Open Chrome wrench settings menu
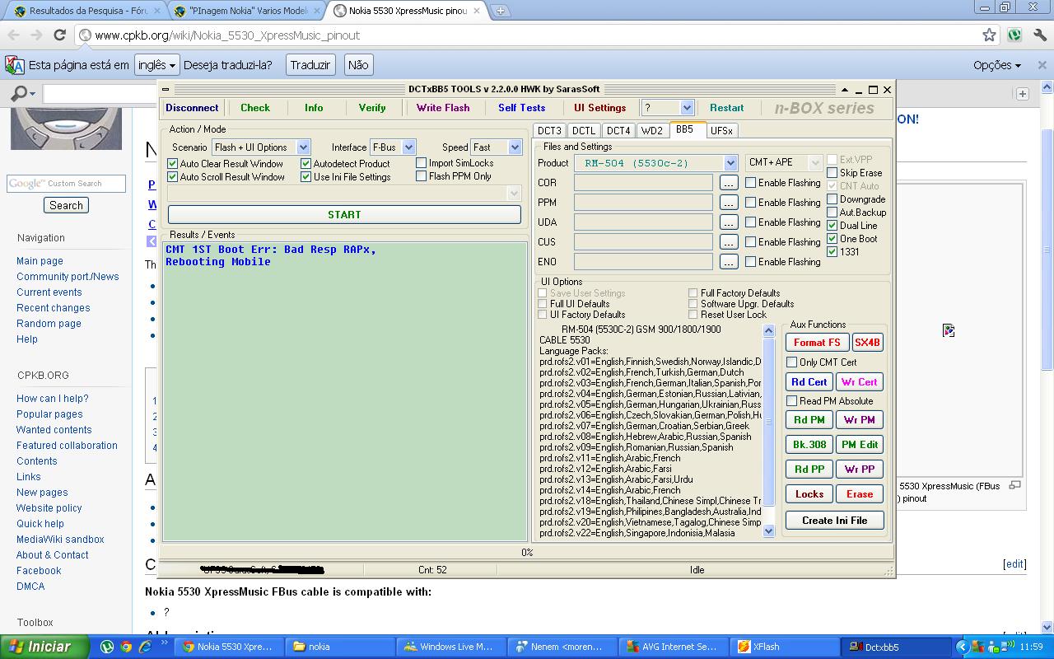Viewport: 1054px width, 659px height. click(x=1038, y=35)
